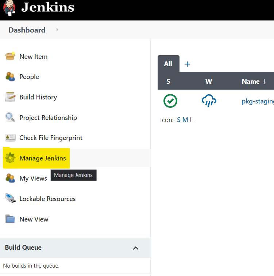Open the pkg-staging job link
The image size is (274, 276).
point(258,101)
